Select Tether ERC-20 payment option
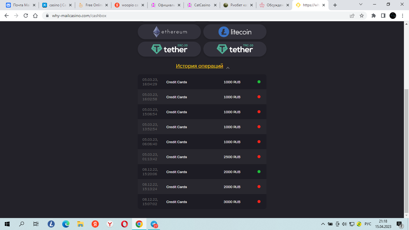 pyautogui.click(x=169, y=49)
